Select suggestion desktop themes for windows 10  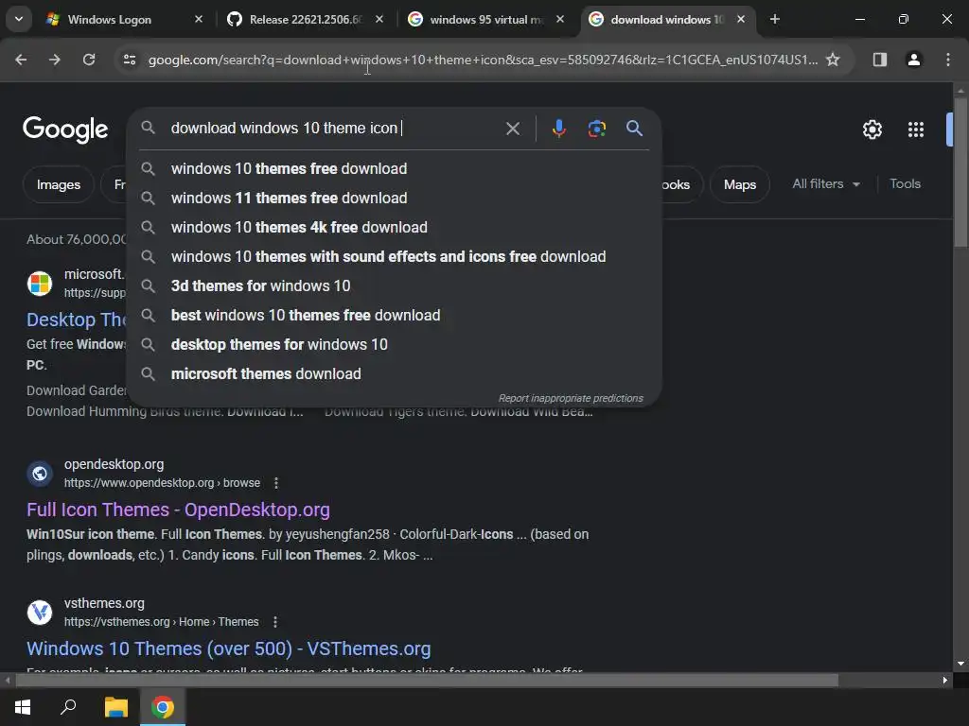pyautogui.click(x=395, y=344)
